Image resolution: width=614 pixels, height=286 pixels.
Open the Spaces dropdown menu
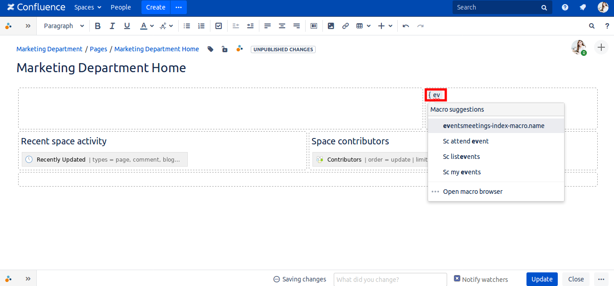click(88, 7)
